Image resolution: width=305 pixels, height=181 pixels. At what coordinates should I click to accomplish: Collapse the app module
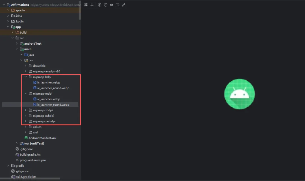pyautogui.click(x=8, y=27)
